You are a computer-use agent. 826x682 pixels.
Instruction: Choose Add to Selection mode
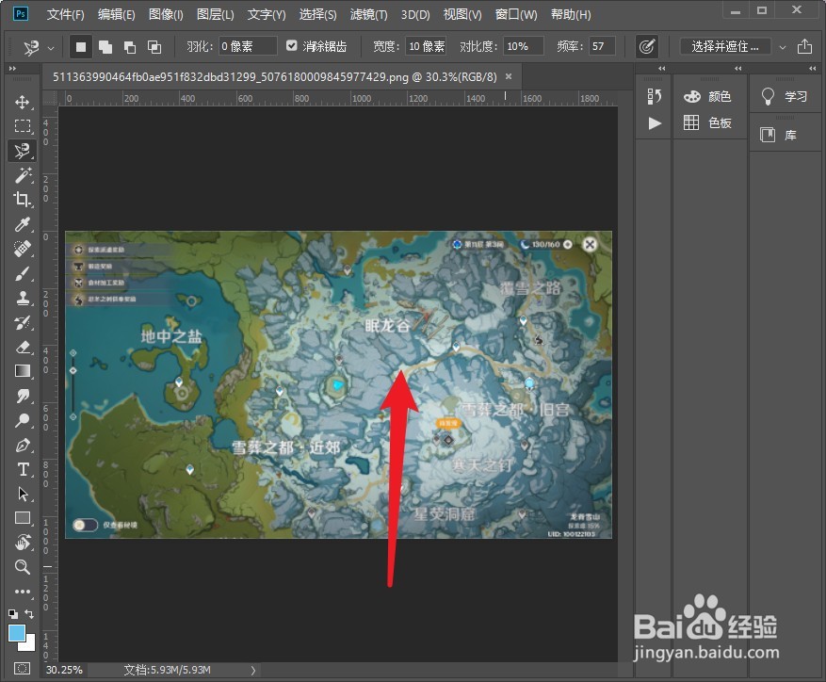(x=105, y=47)
